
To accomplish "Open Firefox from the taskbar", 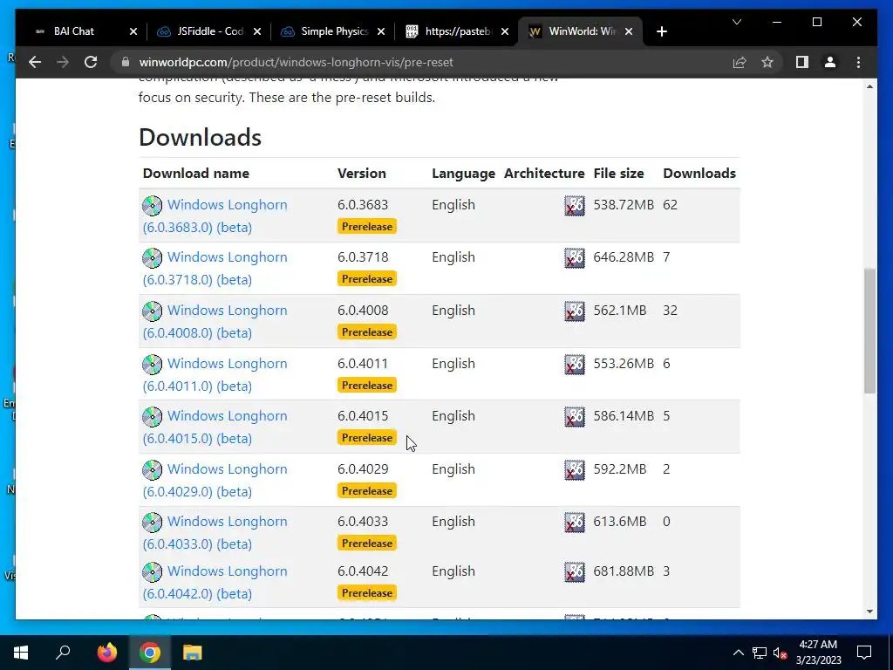I will tap(106, 653).
